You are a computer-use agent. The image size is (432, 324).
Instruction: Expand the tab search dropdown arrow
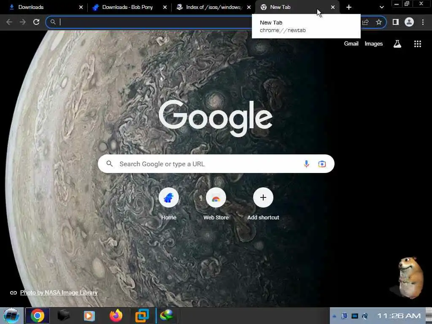(x=381, y=7)
